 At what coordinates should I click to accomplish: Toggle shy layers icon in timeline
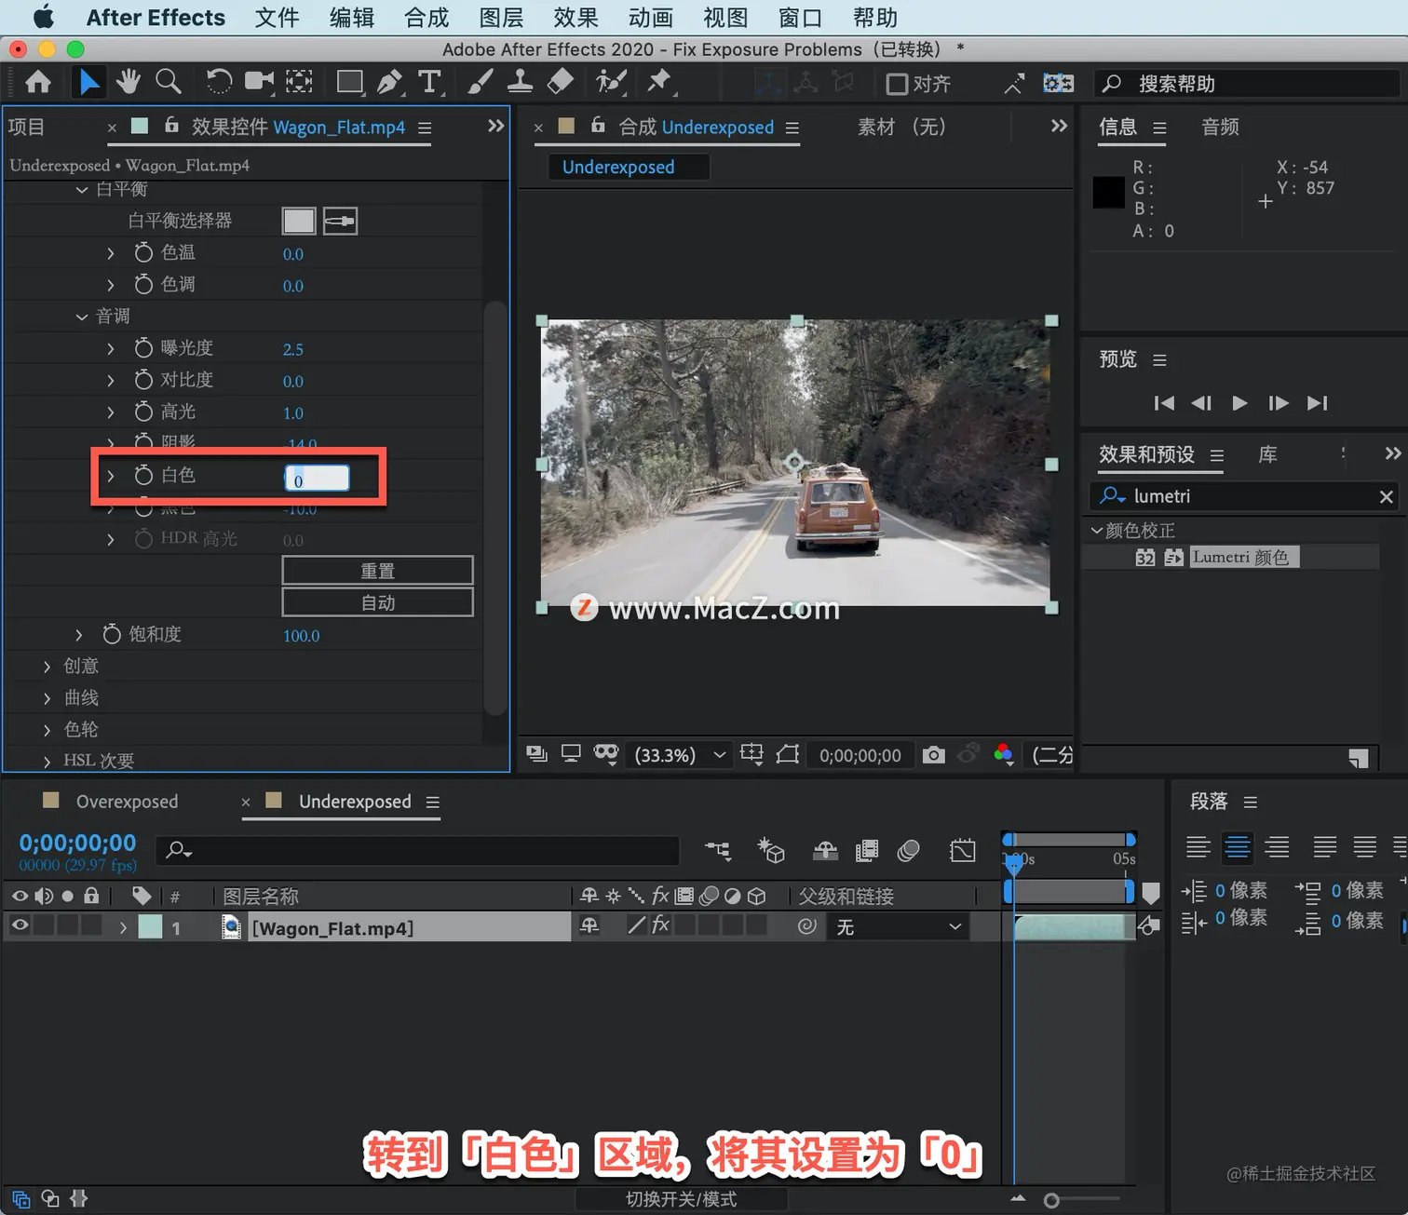pos(825,850)
